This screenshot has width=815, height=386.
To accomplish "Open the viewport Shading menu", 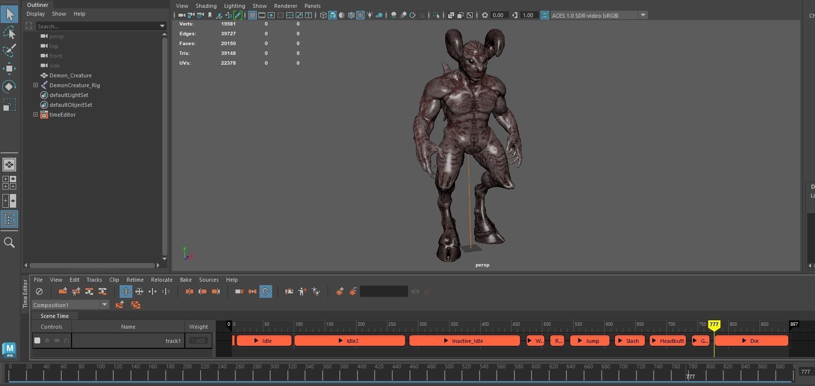I will pos(206,6).
